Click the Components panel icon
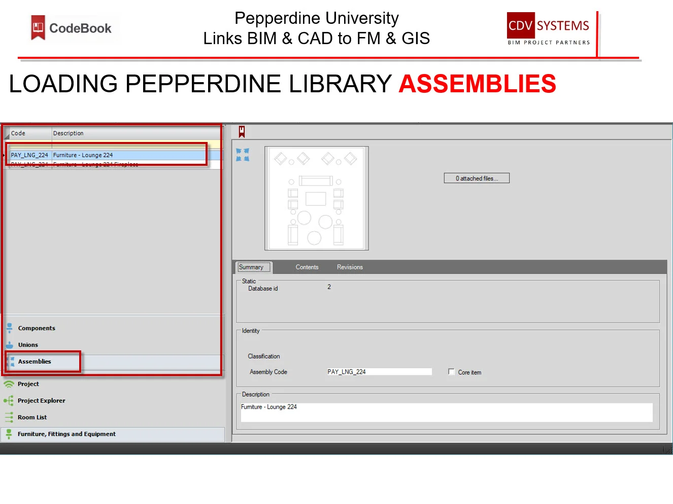The image size is (673, 504). click(x=9, y=328)
